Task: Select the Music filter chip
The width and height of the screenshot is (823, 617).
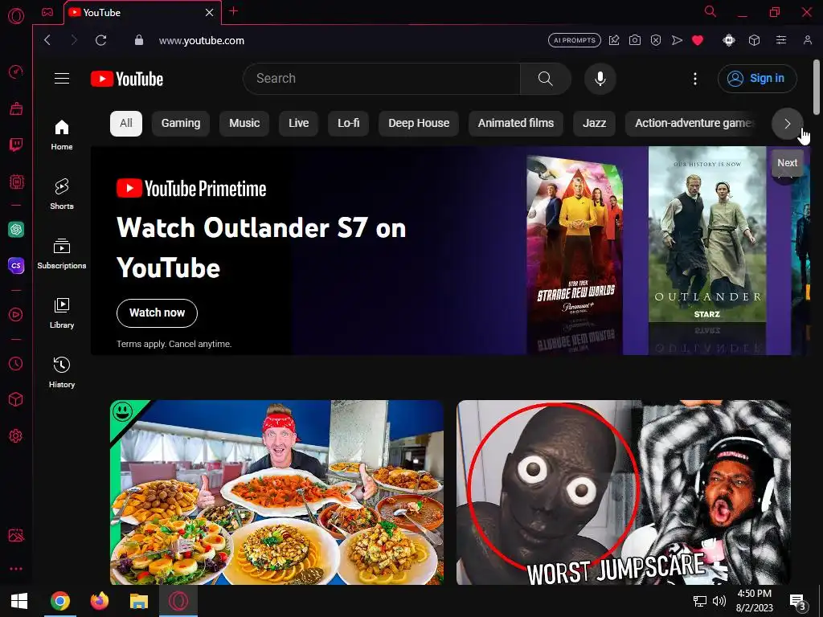Action: 244,123
